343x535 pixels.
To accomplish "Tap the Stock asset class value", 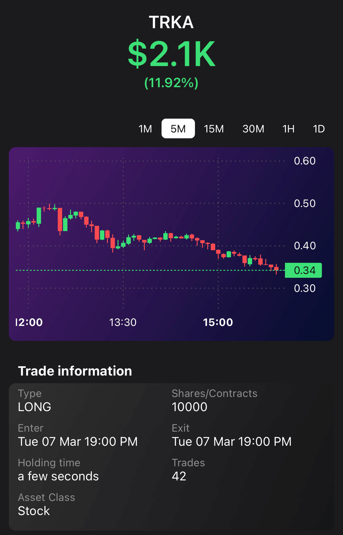I will pyautogui.click(x=34, y=511).
